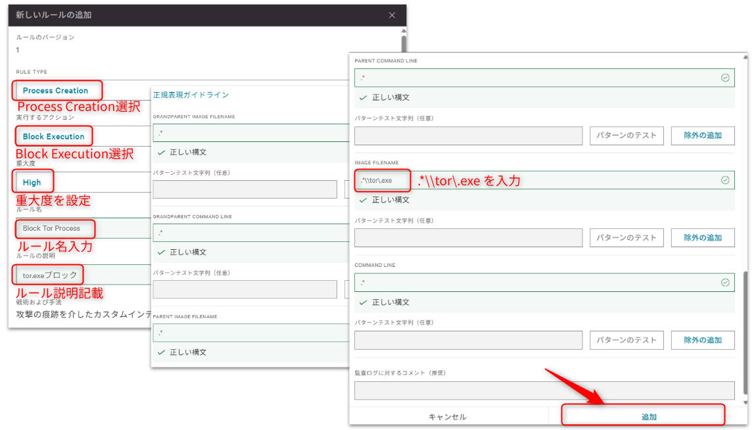Image resolution: width=756 pixels, height=430 pixels.
Task: Click the checkmark icon in Command Line field
Action: (725, 283)
